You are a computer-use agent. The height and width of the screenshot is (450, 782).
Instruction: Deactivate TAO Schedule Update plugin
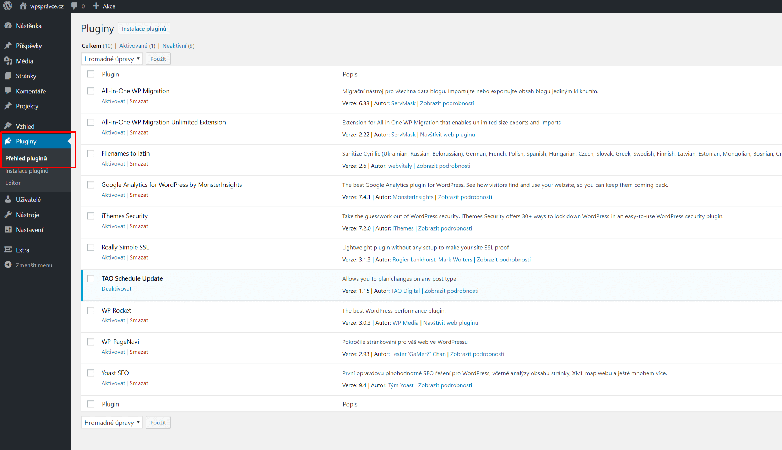pyautogui.click(x=116, y=289)
